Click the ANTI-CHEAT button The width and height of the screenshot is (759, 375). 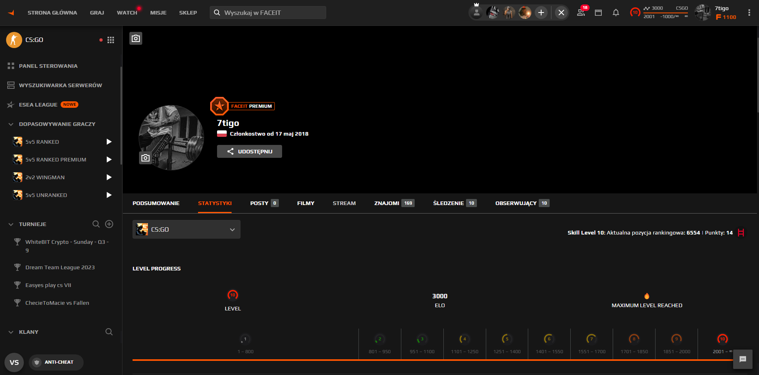point(56,362)
